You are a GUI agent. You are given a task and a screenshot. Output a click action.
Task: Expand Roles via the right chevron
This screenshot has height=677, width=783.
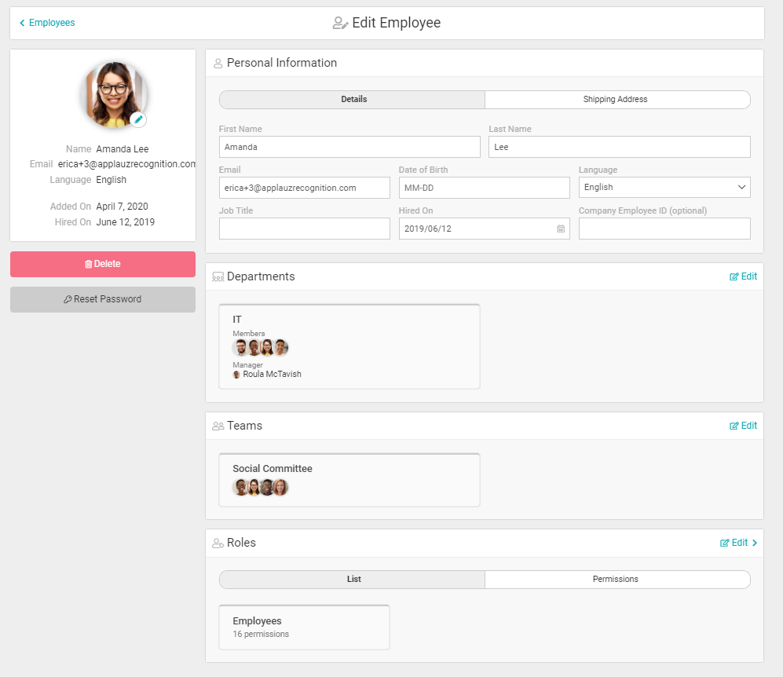tap(755, 543)
